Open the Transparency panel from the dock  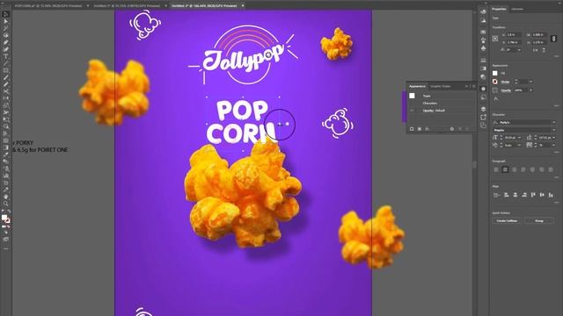tap(483, 76)
